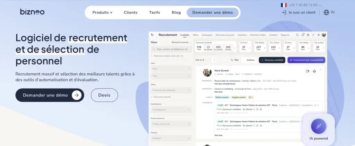Select the Candidats tab
Screen dimensions: 355x146
click(x=185, y=35)
